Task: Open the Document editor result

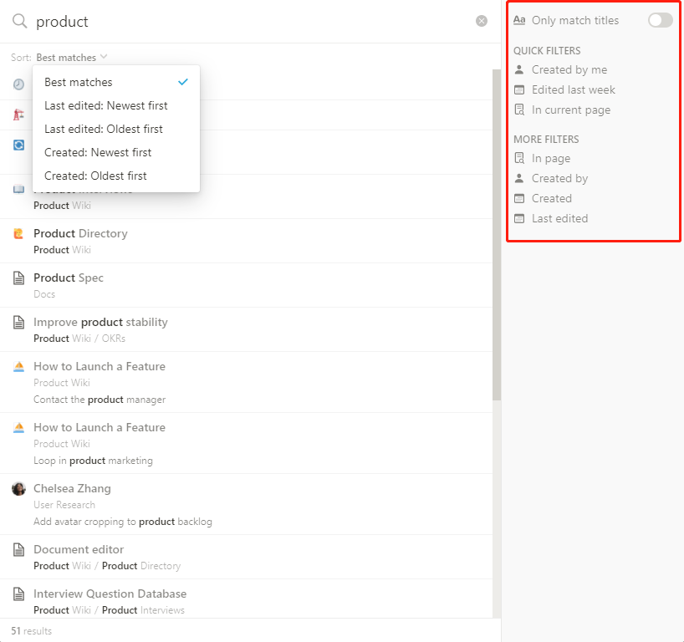Action: click(x=246, y=558)
